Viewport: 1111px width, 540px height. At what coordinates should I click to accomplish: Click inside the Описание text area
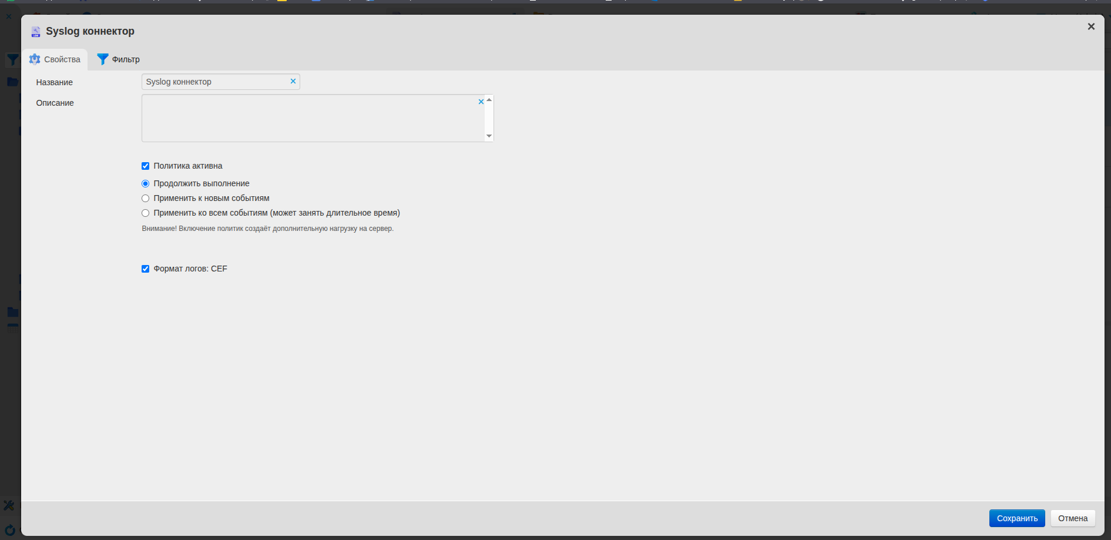[313, 118]
